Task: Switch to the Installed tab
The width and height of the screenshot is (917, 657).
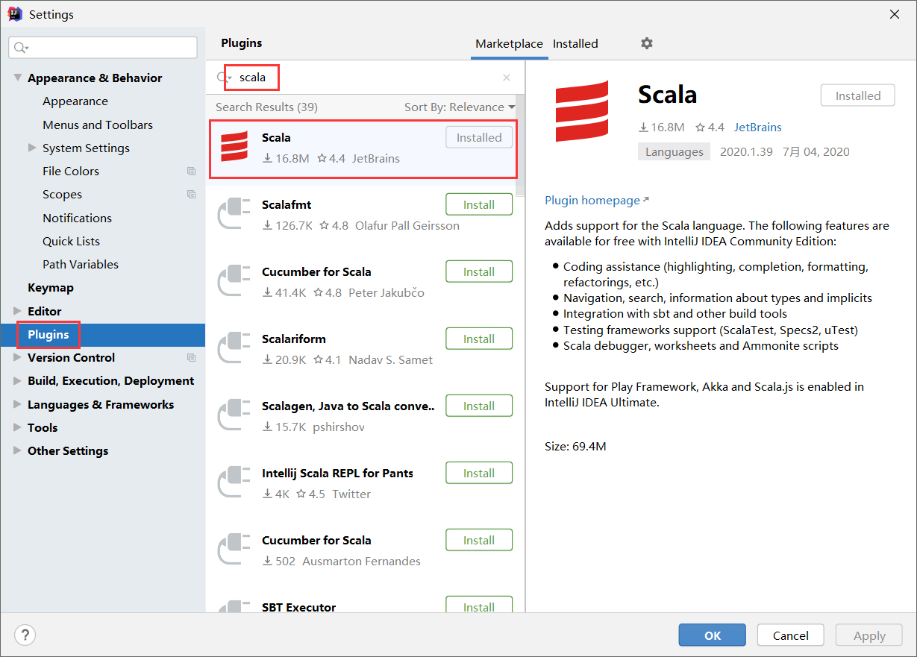Action: (575, 44)
